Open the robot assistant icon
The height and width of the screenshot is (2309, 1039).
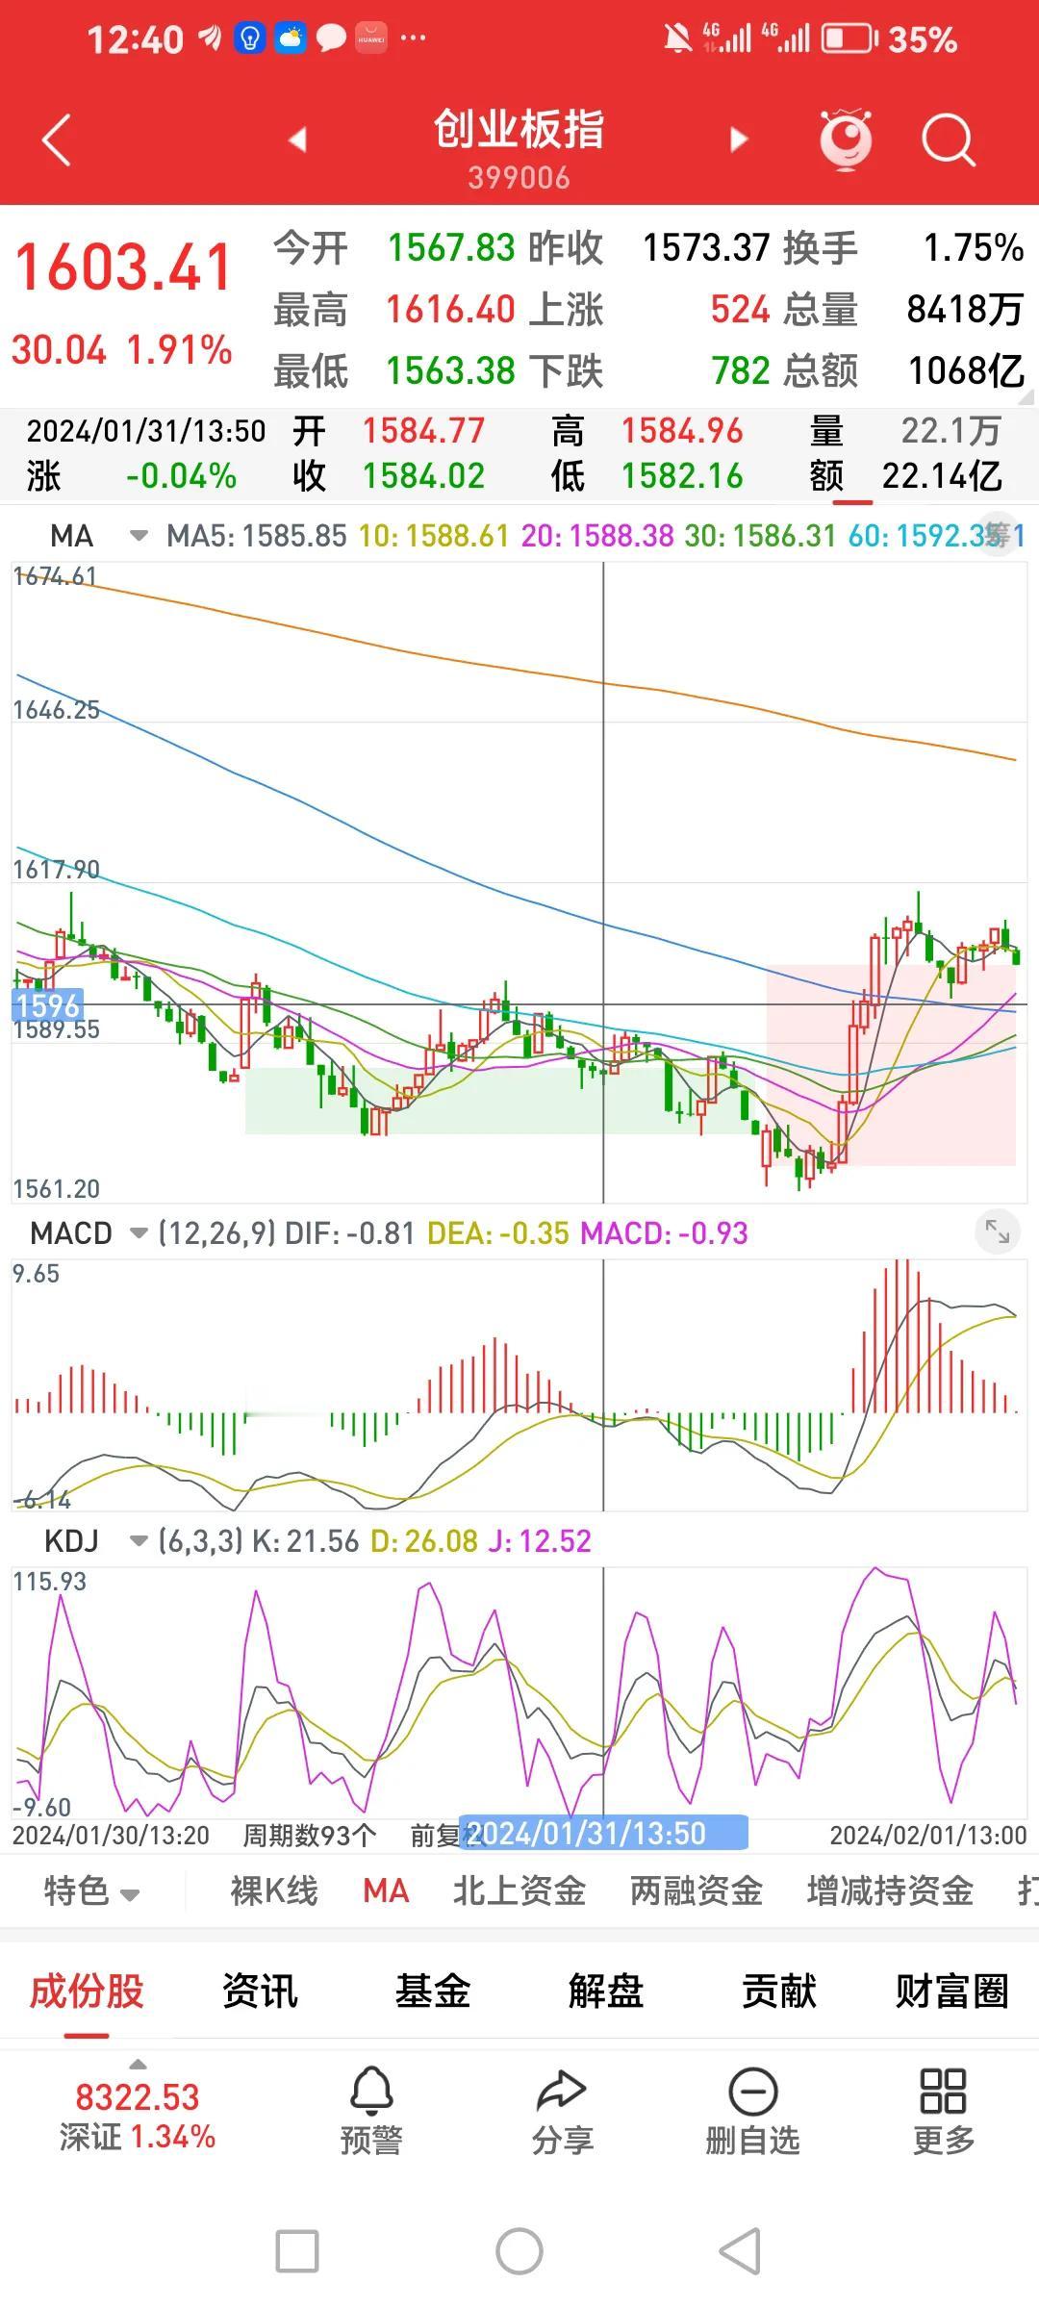846,140
